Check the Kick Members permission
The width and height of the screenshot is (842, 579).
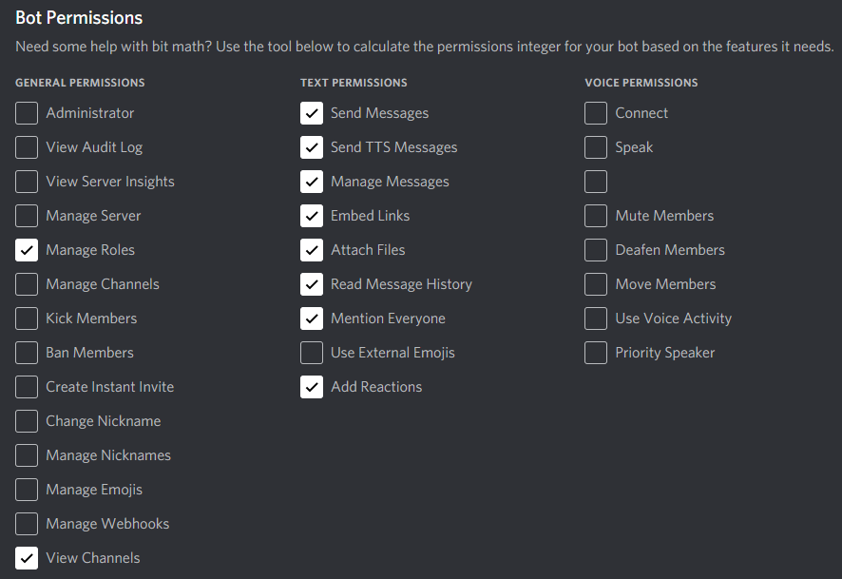click(x=26, y=318)
